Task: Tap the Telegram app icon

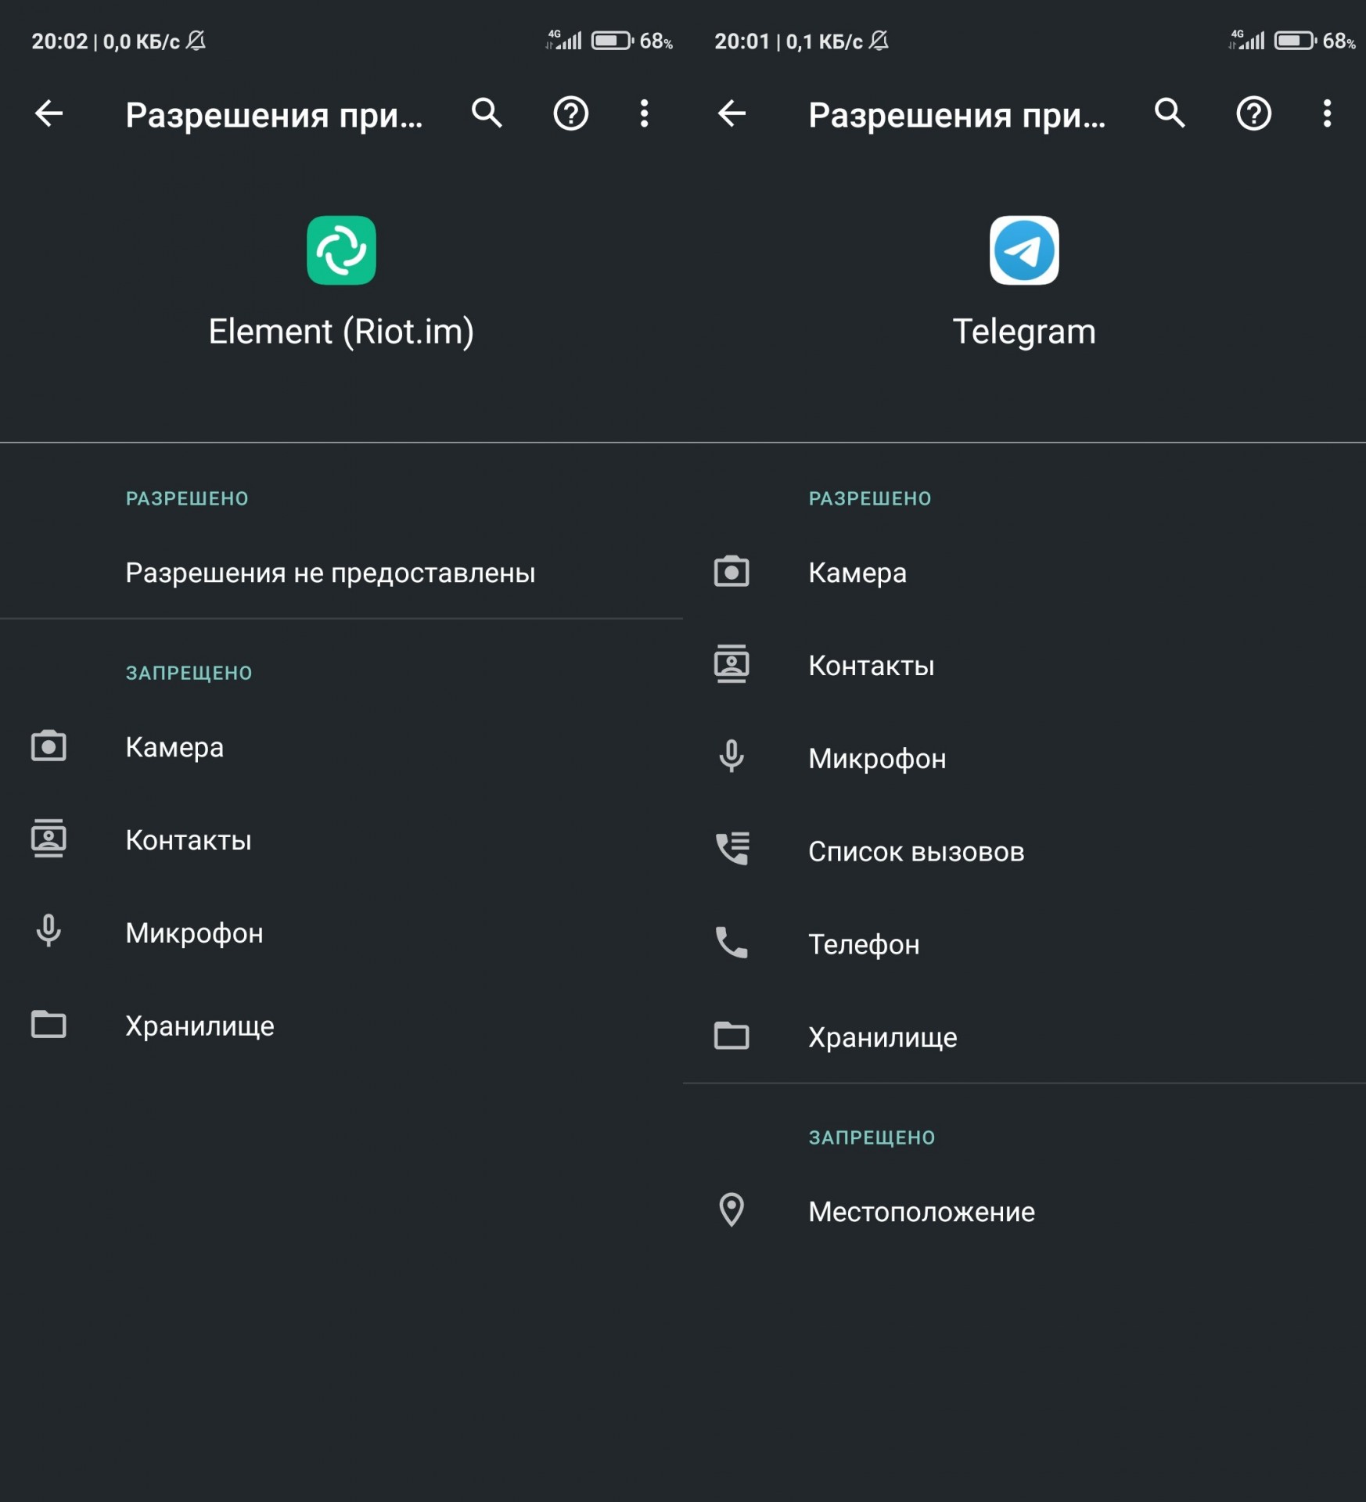Action: click(x=1024, y=250)
